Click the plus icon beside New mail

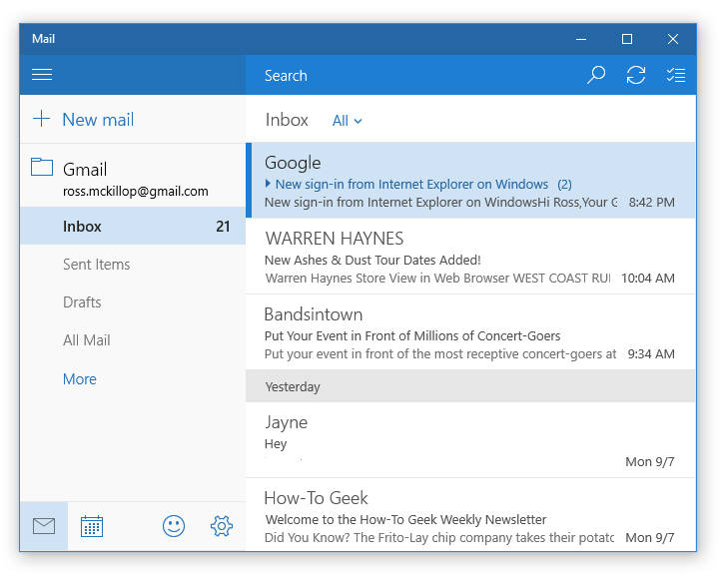(x=41, y=119)
